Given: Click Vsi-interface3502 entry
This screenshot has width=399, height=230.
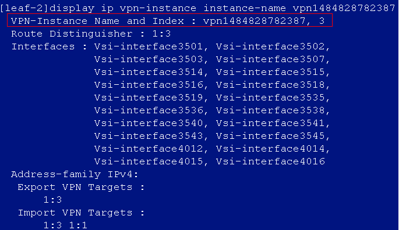Looking at the screenshot, I should click(x=270, y=46).
